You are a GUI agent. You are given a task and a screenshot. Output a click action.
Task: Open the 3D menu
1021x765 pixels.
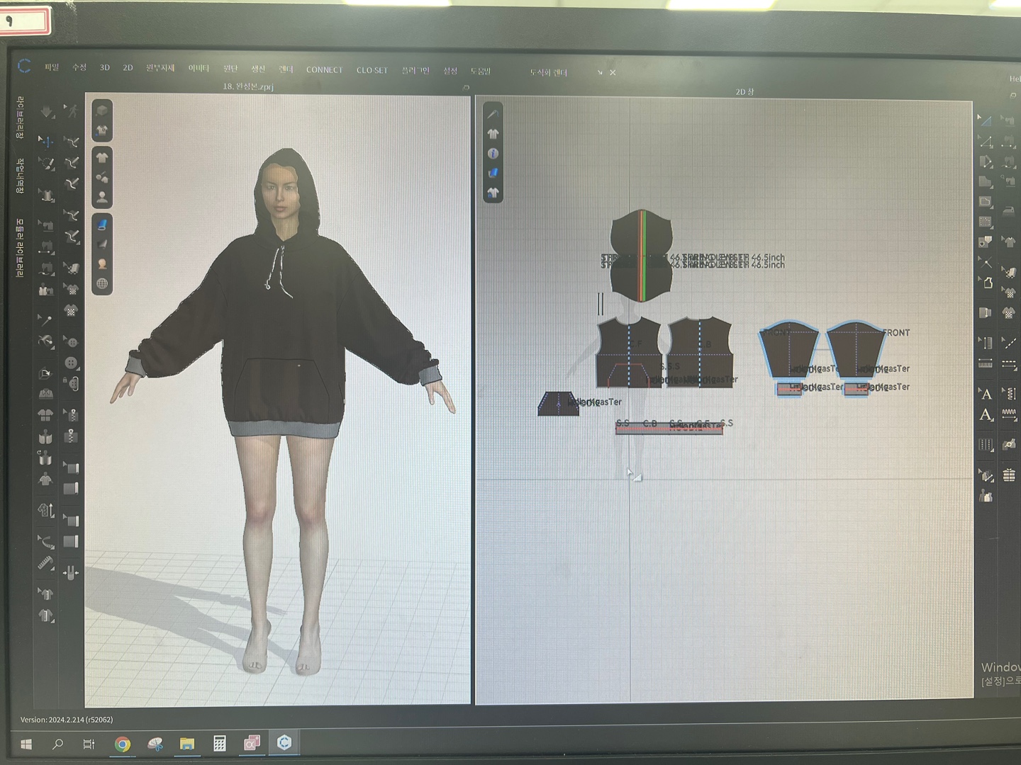point(105,67)
